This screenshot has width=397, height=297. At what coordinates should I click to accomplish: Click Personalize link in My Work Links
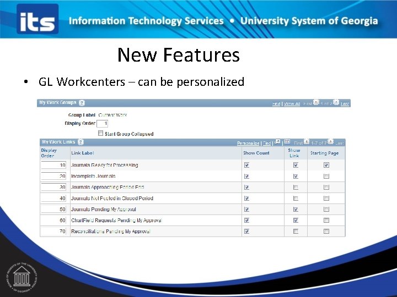248,143
